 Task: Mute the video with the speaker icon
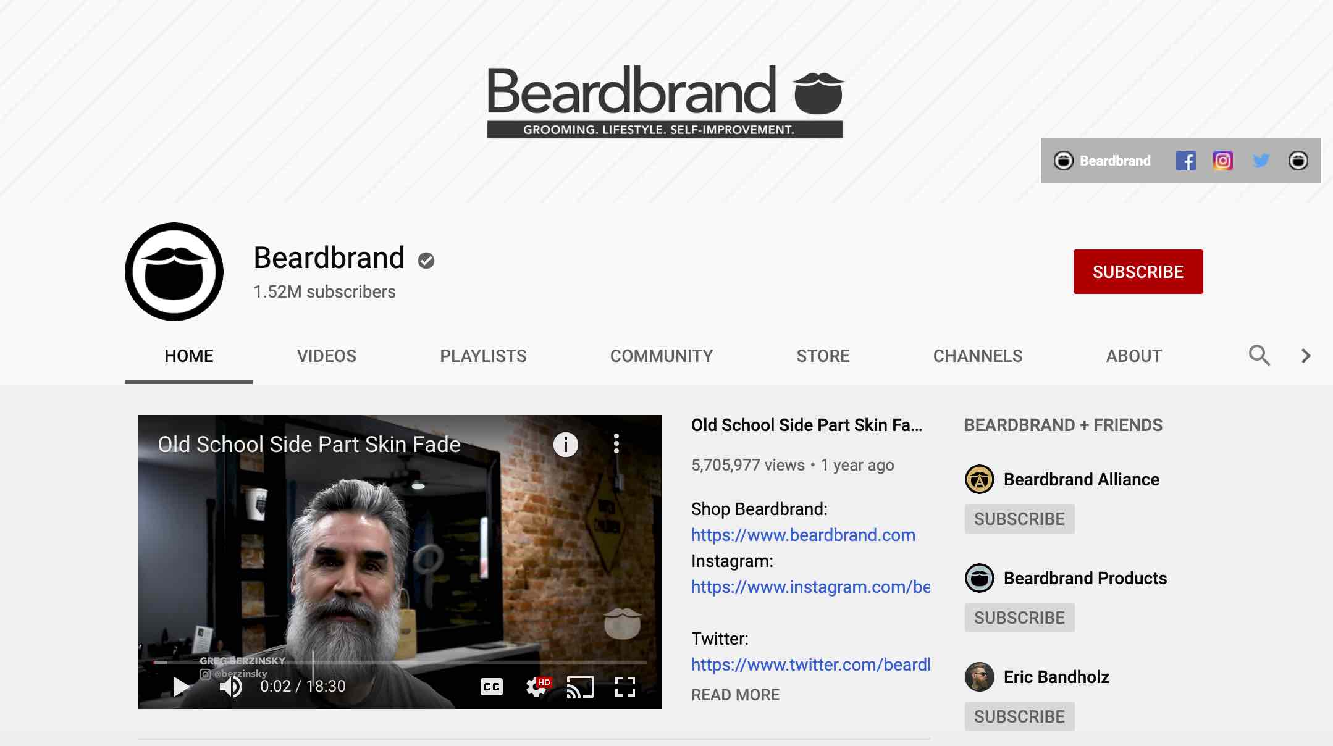click(231, 686)
